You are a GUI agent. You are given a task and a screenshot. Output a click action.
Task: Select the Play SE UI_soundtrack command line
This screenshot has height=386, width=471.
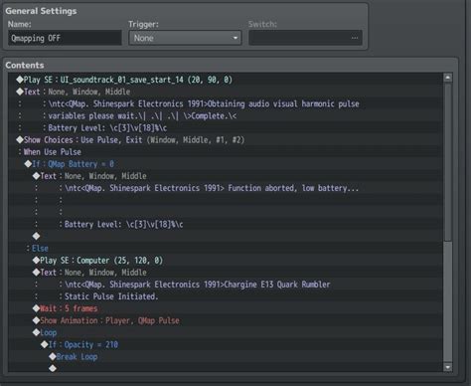coord(226,80)
